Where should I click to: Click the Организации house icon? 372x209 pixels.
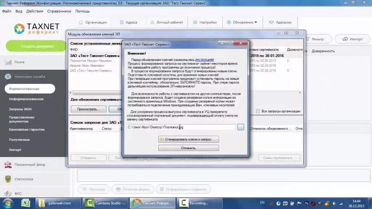pyautogui.click(x=81, y=22)
